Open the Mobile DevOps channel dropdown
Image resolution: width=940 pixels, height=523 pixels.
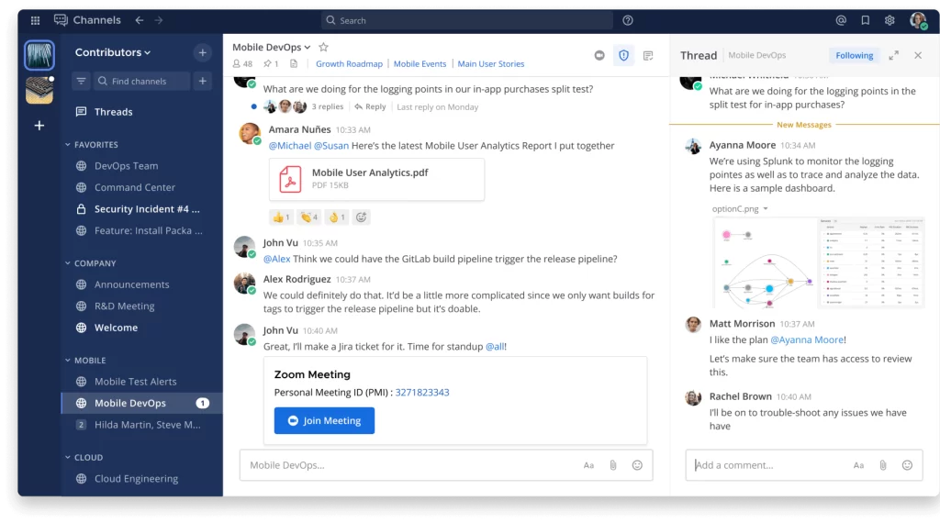272,47
